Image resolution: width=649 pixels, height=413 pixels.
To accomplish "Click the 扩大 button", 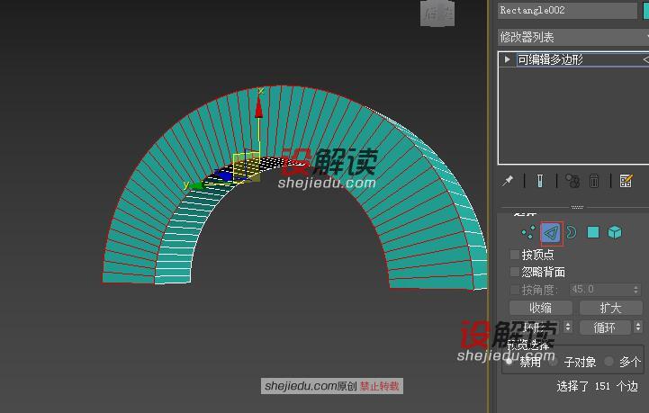I will (x=610, y=309).
